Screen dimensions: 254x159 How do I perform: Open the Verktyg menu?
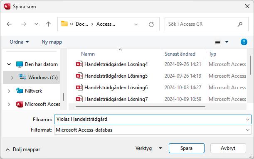(x=148, y=148)
